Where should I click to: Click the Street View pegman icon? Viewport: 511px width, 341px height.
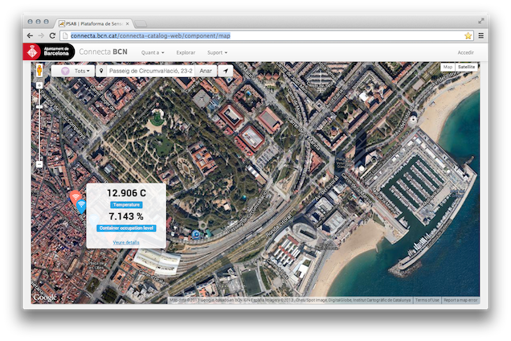coord(39,71)
